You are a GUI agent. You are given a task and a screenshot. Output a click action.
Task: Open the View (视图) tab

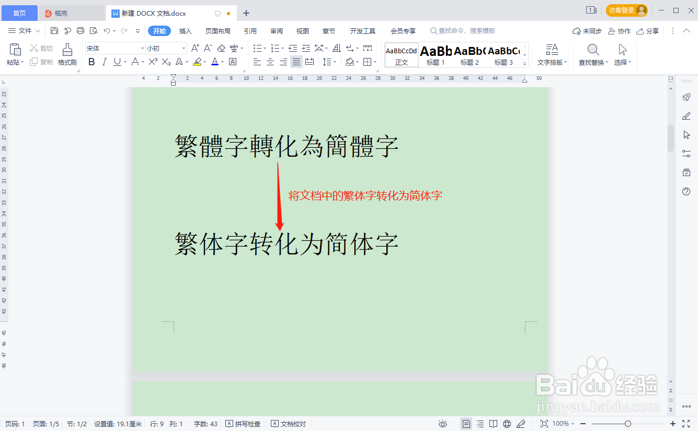pyautogui.click(x=303, y=31)
